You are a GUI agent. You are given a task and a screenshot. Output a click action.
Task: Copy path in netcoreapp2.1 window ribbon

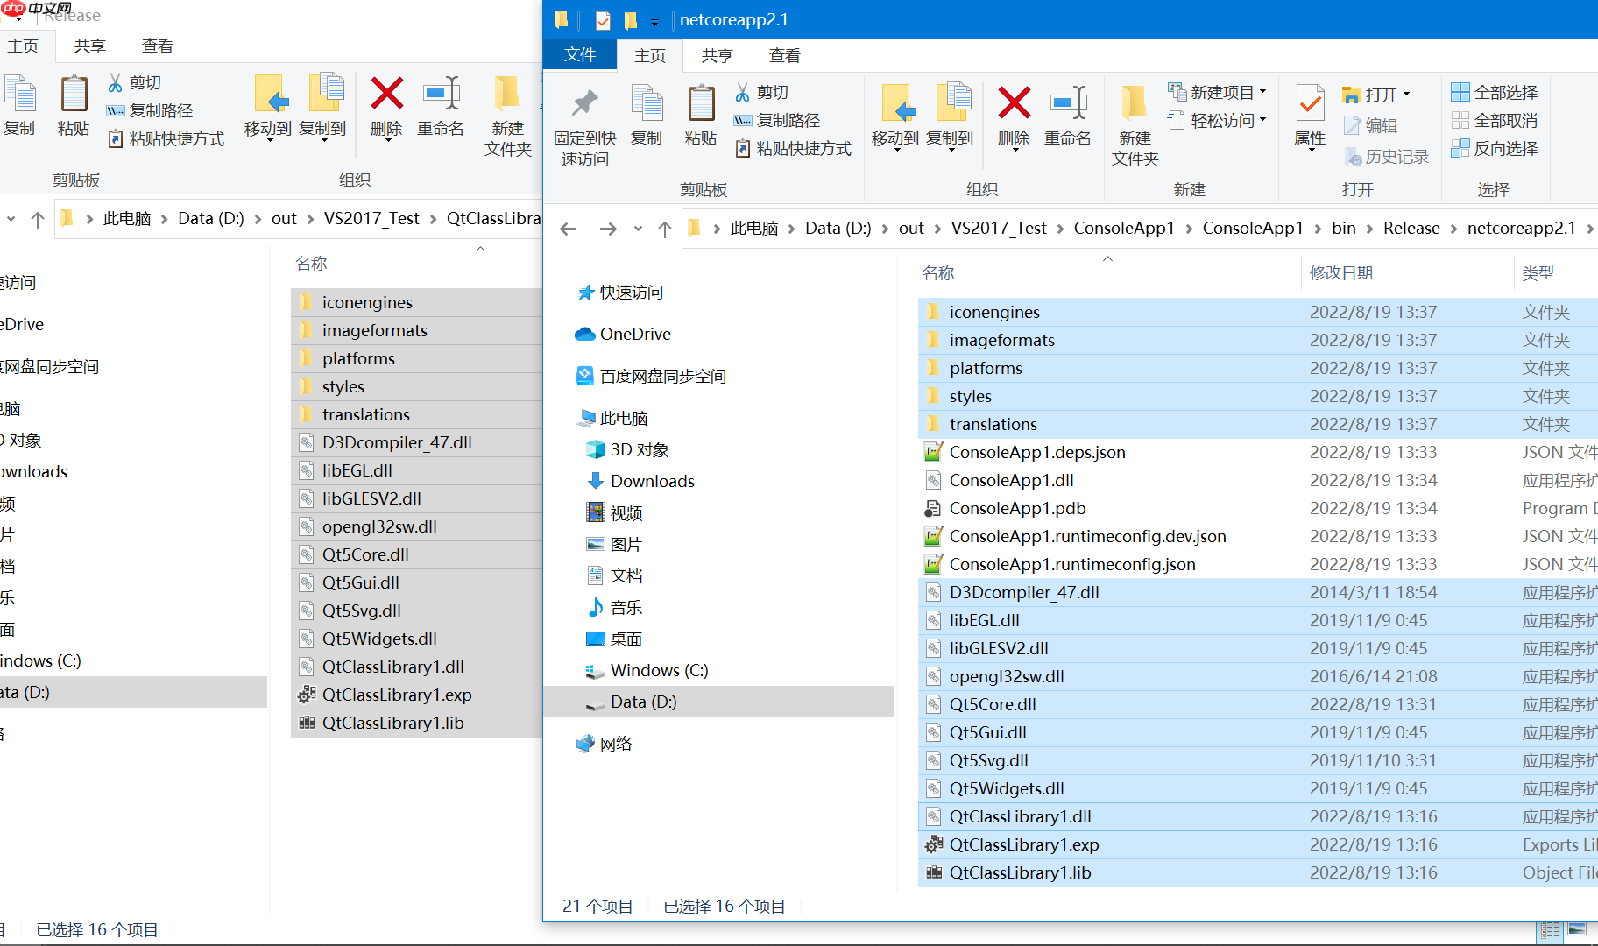[x=777, y=120]
